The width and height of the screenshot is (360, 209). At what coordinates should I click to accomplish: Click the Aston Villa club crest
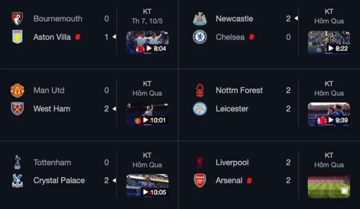point(17,37)
